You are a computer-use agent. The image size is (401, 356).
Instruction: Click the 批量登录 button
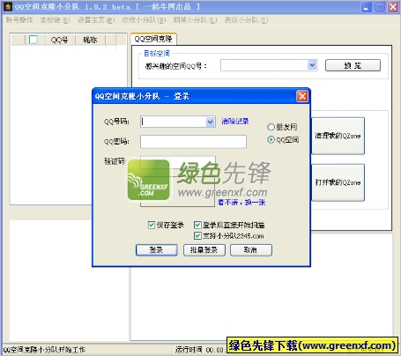click(204, 250)
